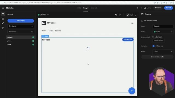Click the dimmed icon beside Users
Viewport: 175px width, 98px height.
141,8
